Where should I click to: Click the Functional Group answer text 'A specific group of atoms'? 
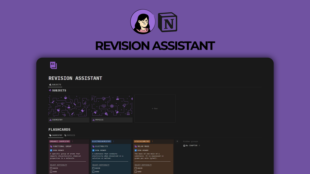[x=65, y=156]
